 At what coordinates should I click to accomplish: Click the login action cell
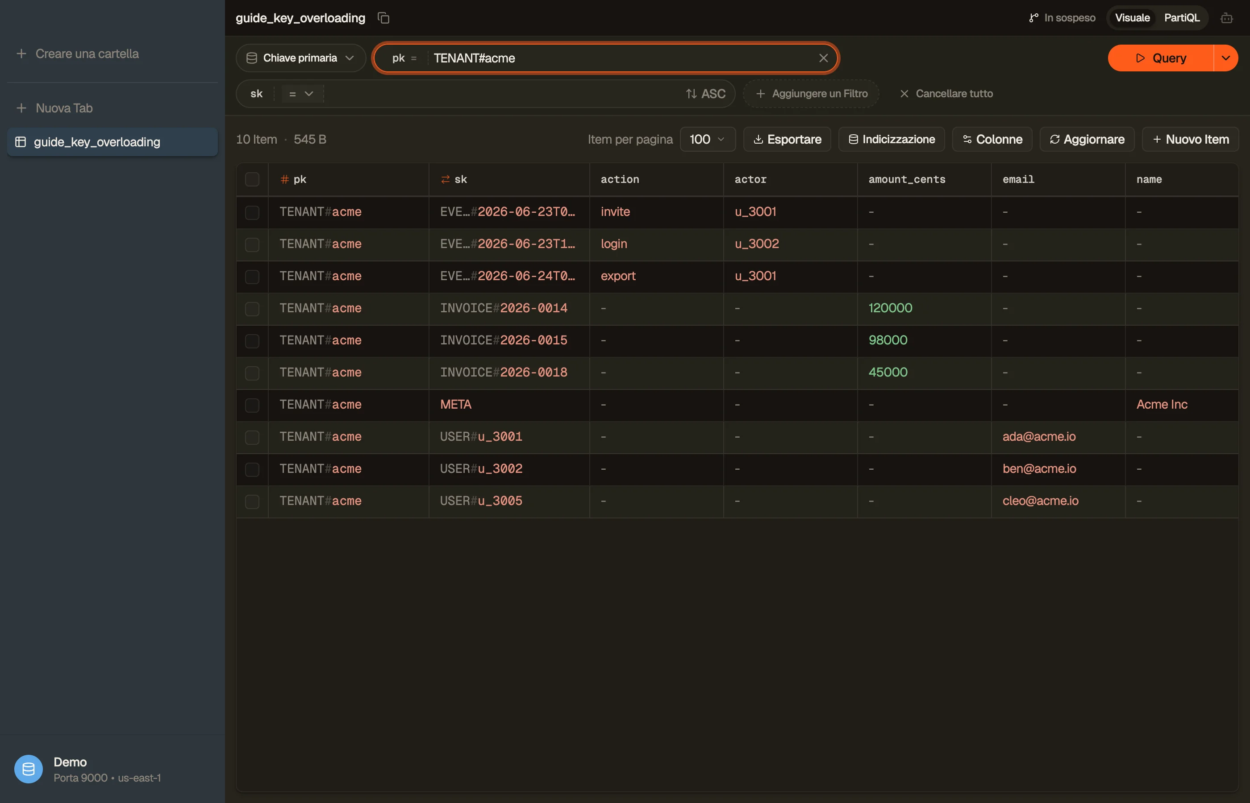pos(656,244)
